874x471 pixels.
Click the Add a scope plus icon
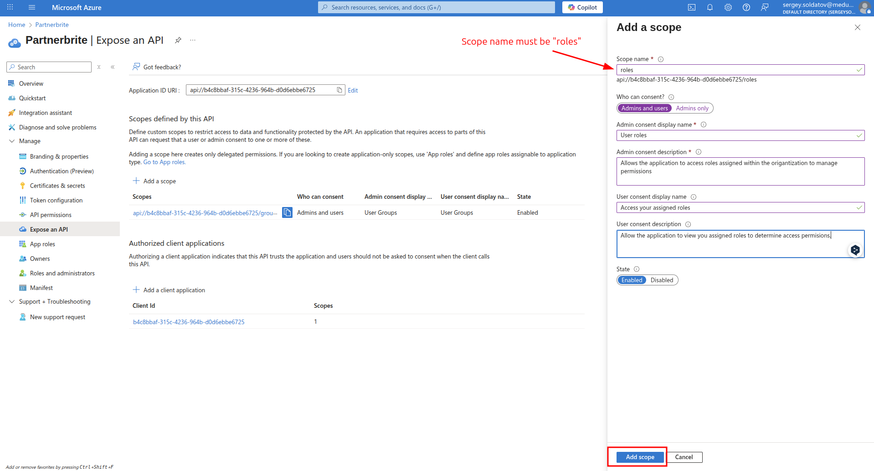[x=136, y=181]
